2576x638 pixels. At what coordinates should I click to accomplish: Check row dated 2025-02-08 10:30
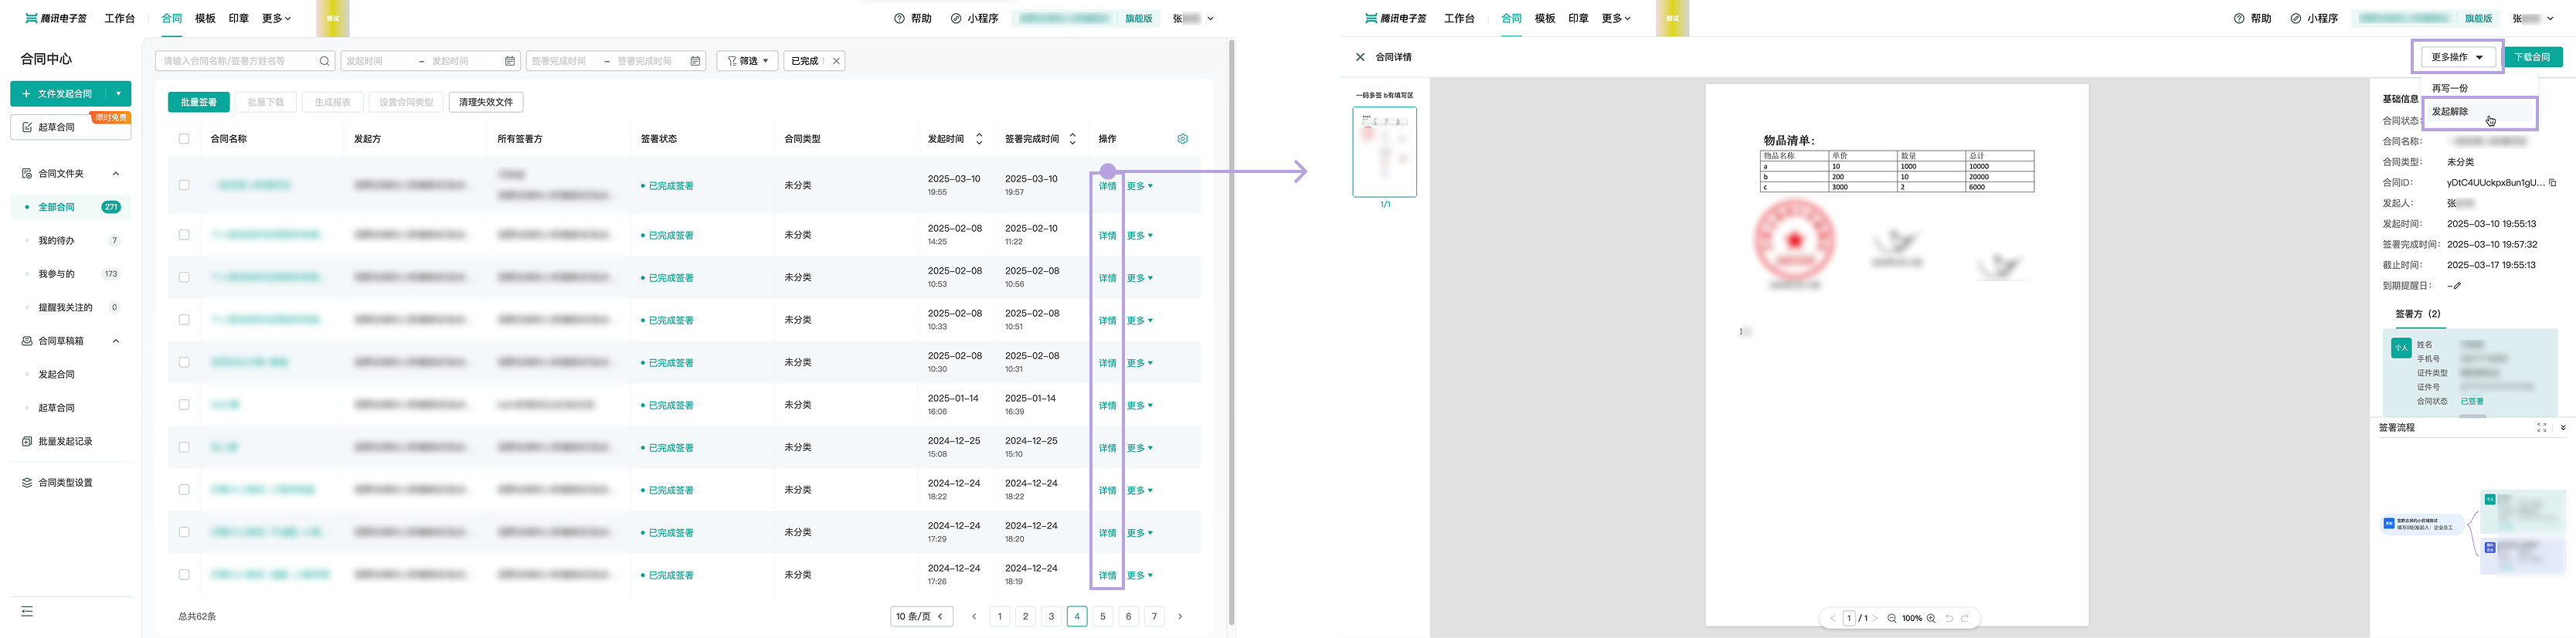pos(184,362)
